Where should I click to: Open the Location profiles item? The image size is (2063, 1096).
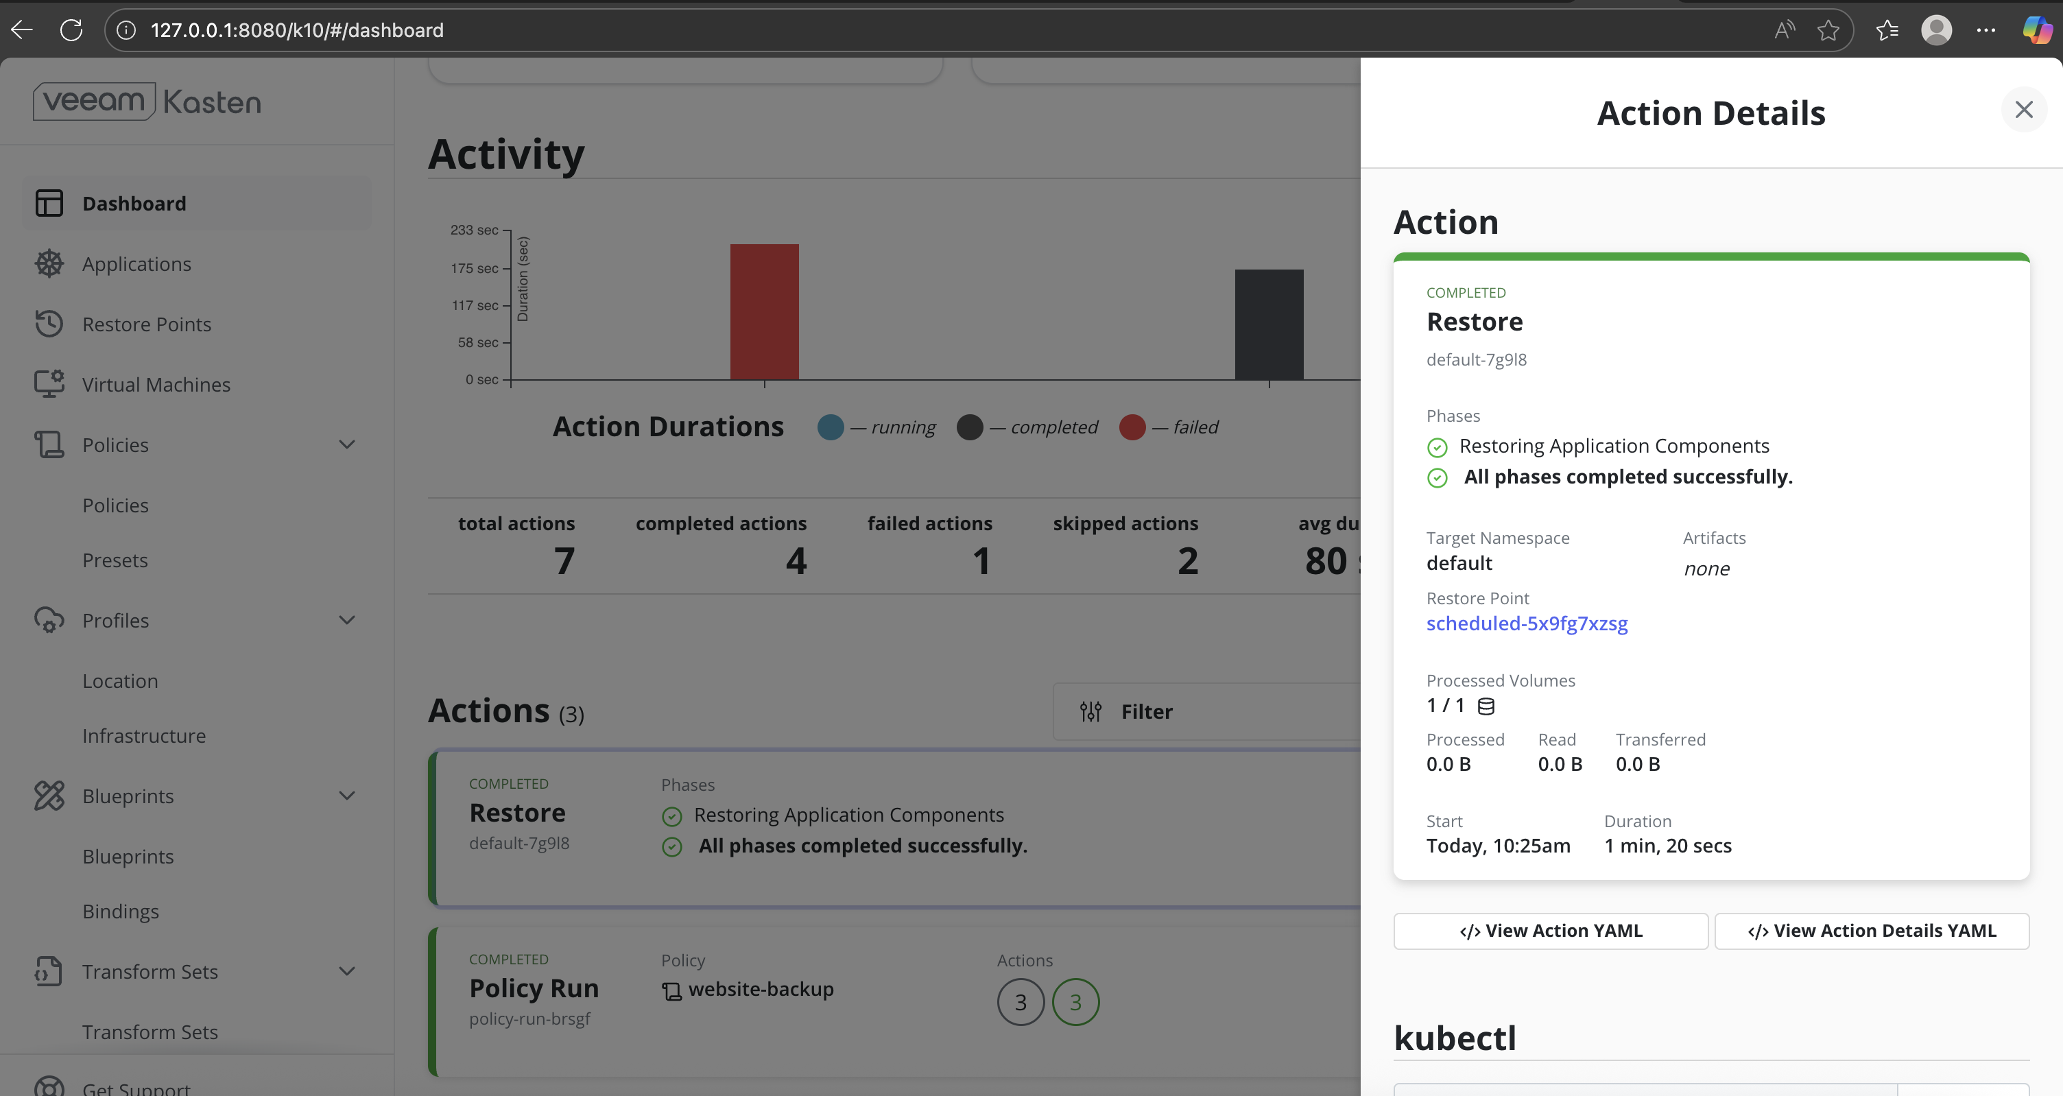[x=120, y=681]
